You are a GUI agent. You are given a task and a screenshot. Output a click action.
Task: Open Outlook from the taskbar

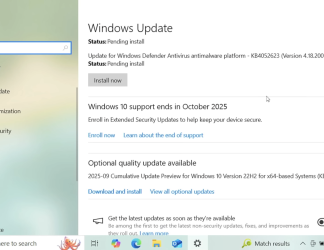click(177, 243)
